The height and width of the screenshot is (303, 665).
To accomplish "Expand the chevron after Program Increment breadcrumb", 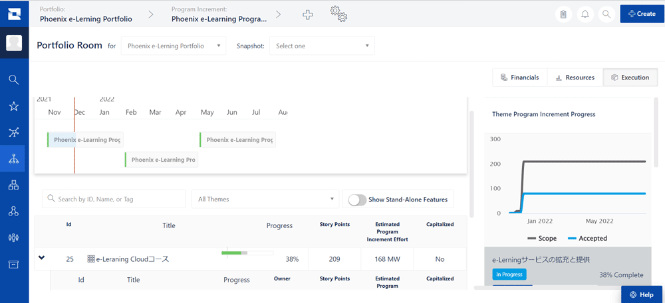I will coord(278,15).
